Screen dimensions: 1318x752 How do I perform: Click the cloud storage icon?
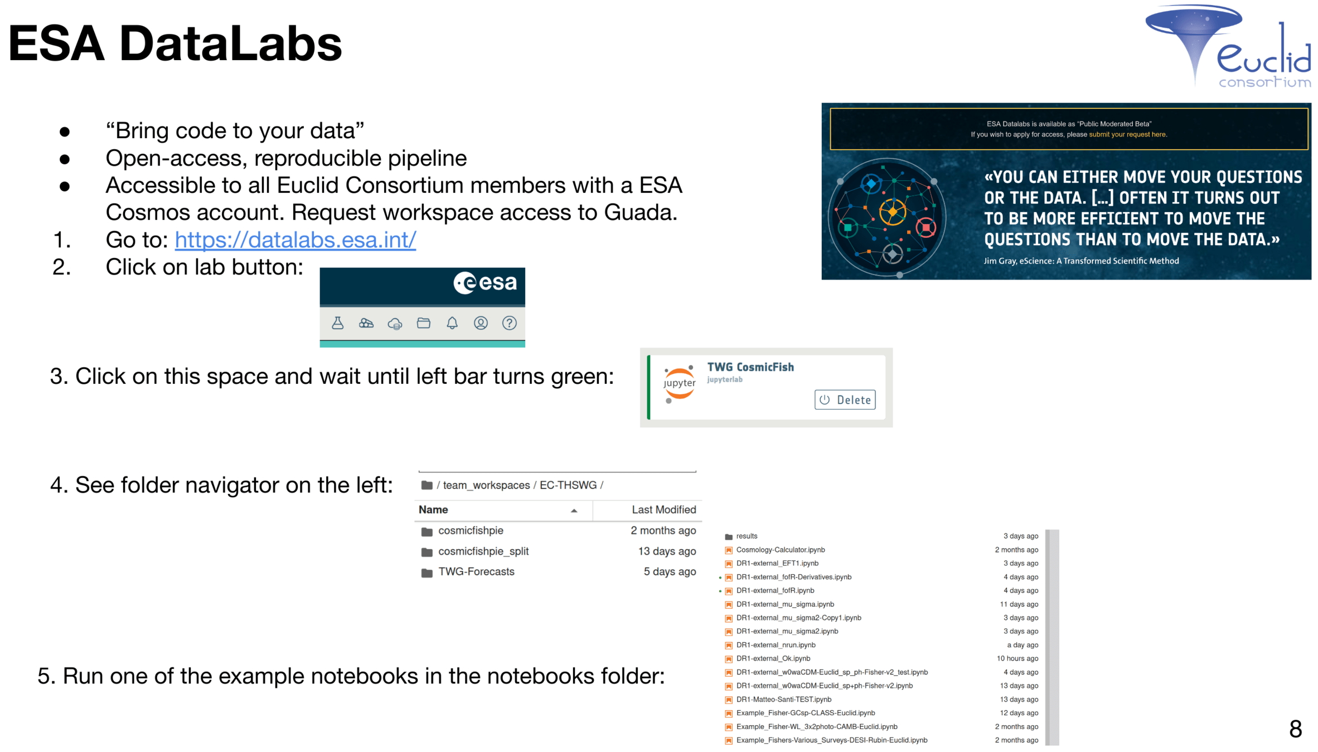click(395, 324)
